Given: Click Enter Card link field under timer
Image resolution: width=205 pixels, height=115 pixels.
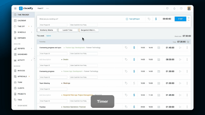Looking at the screenshot, I should pyautogui.click(x=83, y=25).
